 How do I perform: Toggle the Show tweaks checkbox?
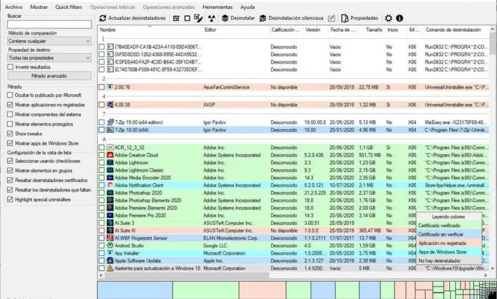(10, 134)
